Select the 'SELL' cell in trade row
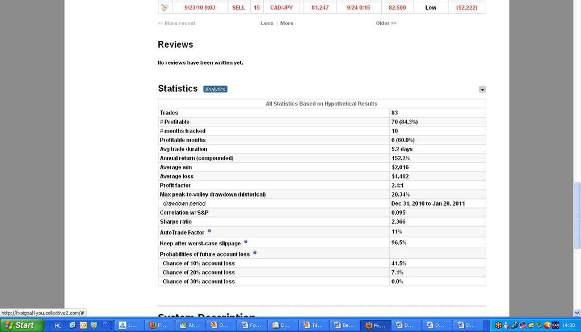This screenshot has width=581, height=332. coord(239,7)
